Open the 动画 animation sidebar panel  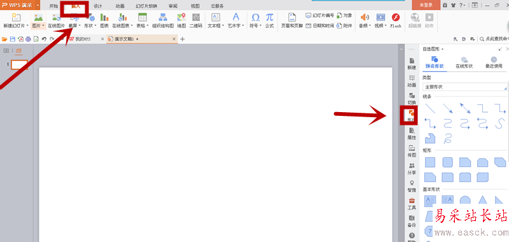(412, 82)
